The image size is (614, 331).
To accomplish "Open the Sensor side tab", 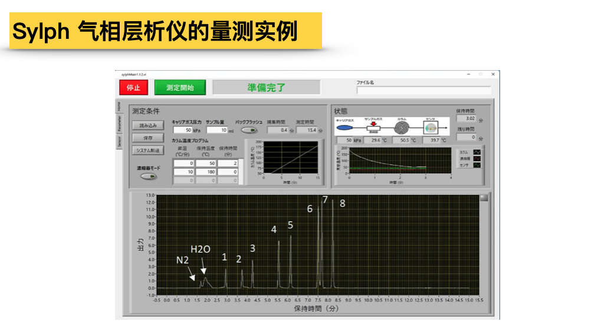I will [119, 141].
